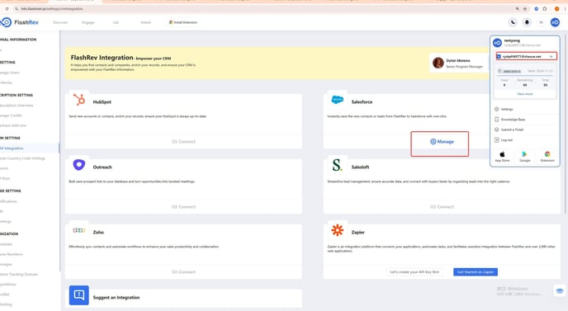Open Custom Tracking Domain in sidebar
The height and width of the screenshot is (311, 568).
click(x=19, y=274)
